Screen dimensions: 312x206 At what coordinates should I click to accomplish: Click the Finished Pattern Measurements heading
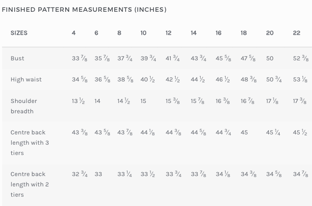pos(84,9)
